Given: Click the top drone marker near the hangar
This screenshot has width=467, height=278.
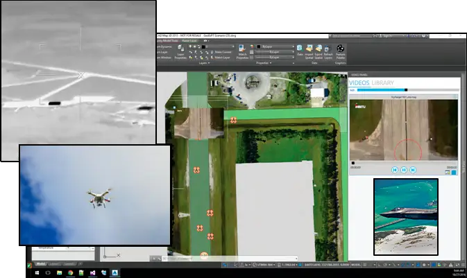Looking at the screenshot, I should (x=233, y=120).
